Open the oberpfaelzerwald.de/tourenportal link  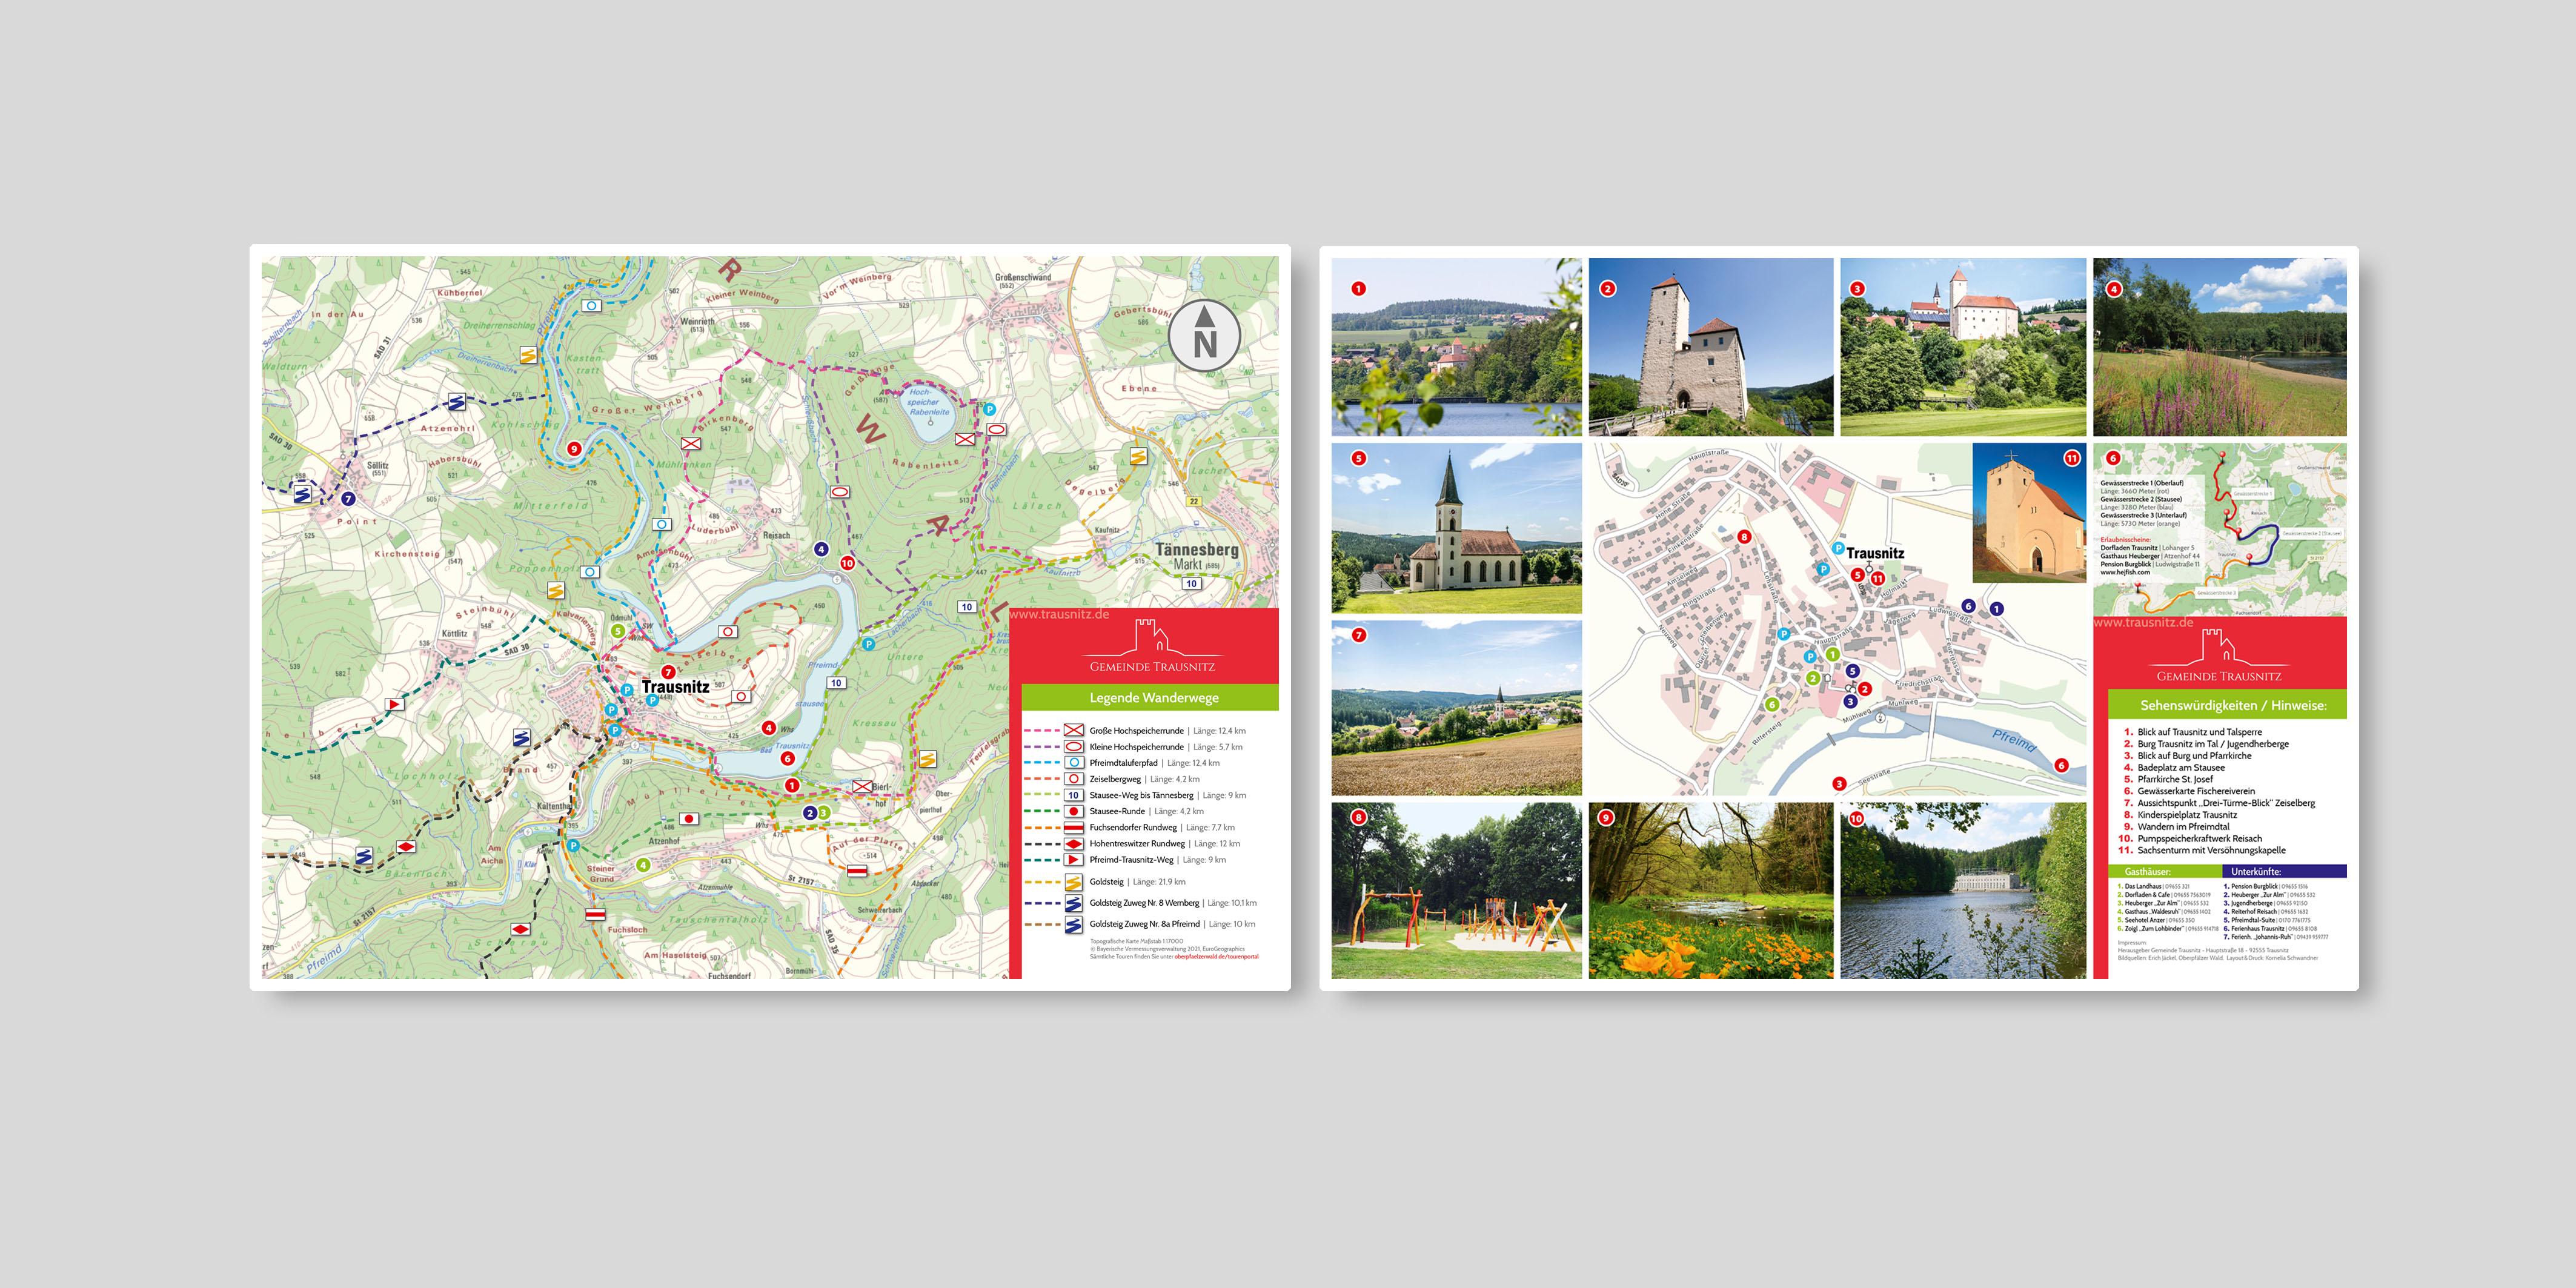pos(1216,957)
